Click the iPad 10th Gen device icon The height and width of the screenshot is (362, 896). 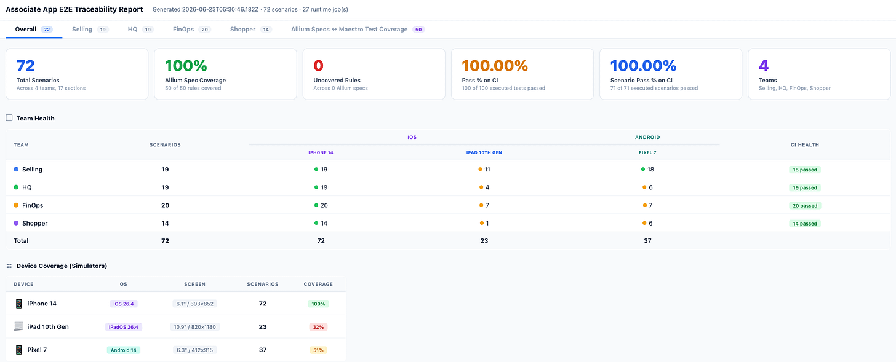18,326
